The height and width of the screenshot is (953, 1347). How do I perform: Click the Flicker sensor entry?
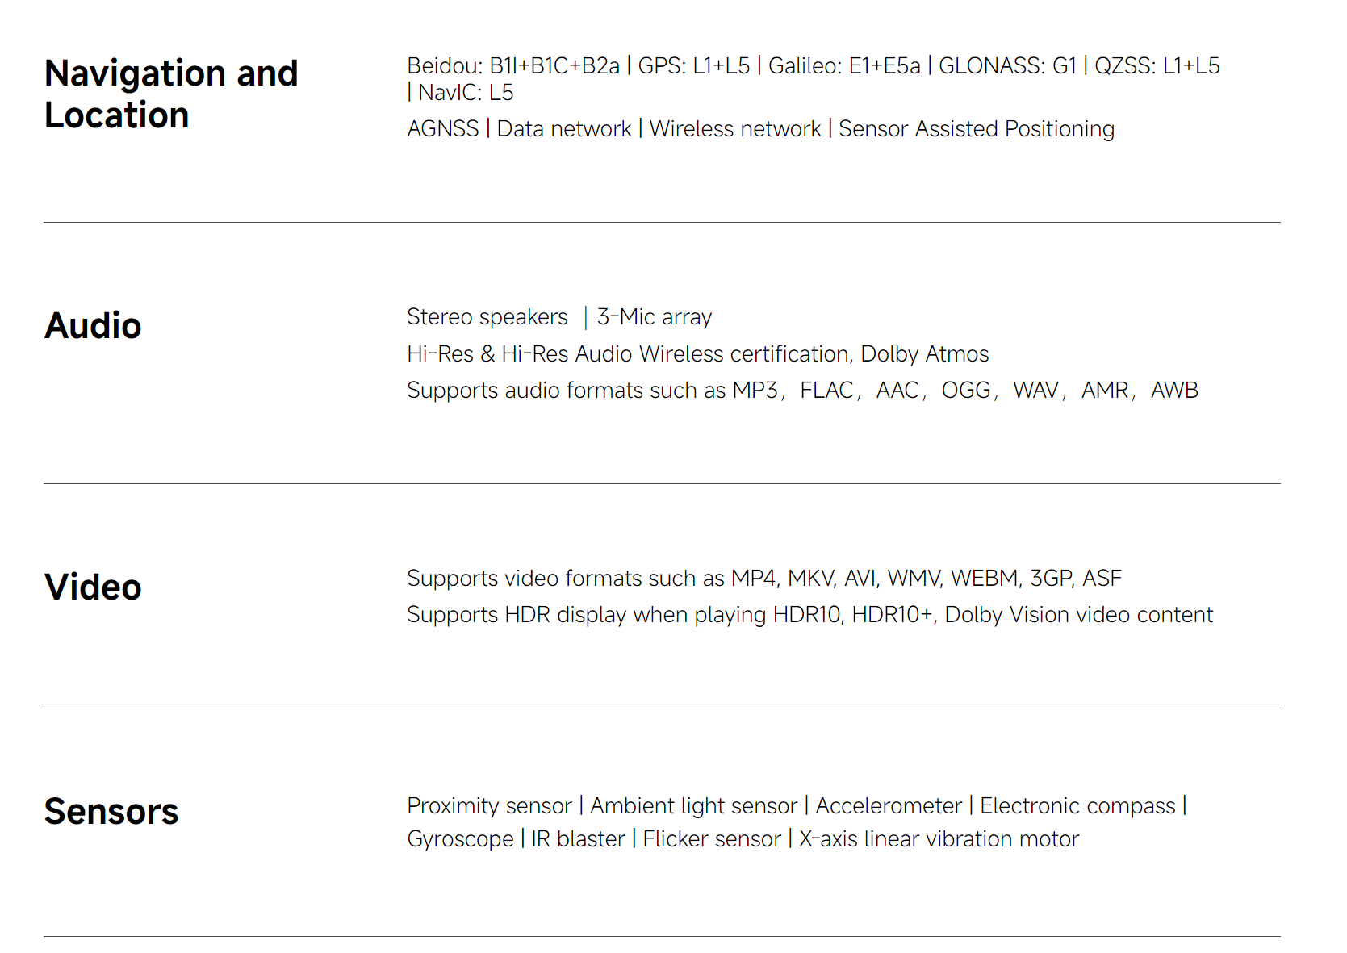712,839
